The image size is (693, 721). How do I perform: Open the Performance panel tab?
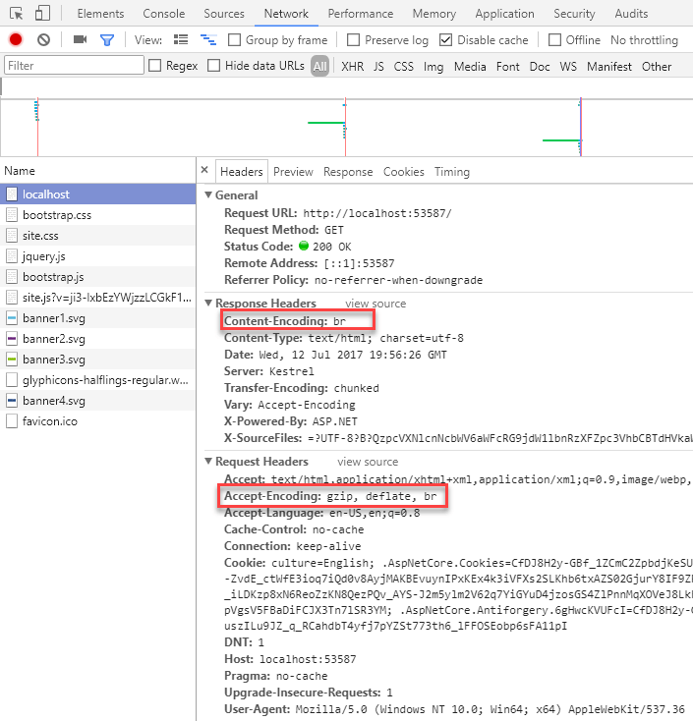(361, 14)
